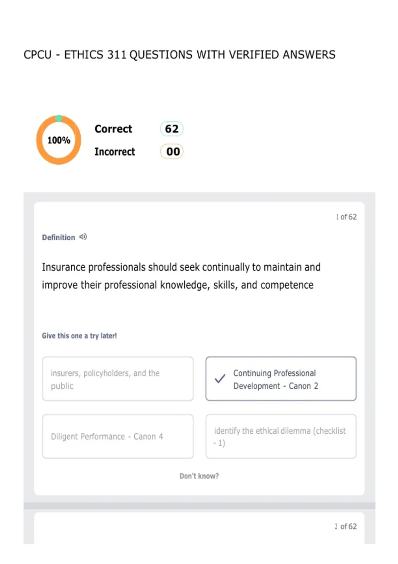Screen dimensions: 398x564
Task: Click the Correct count badge showing 62
Action: [172, 129]
